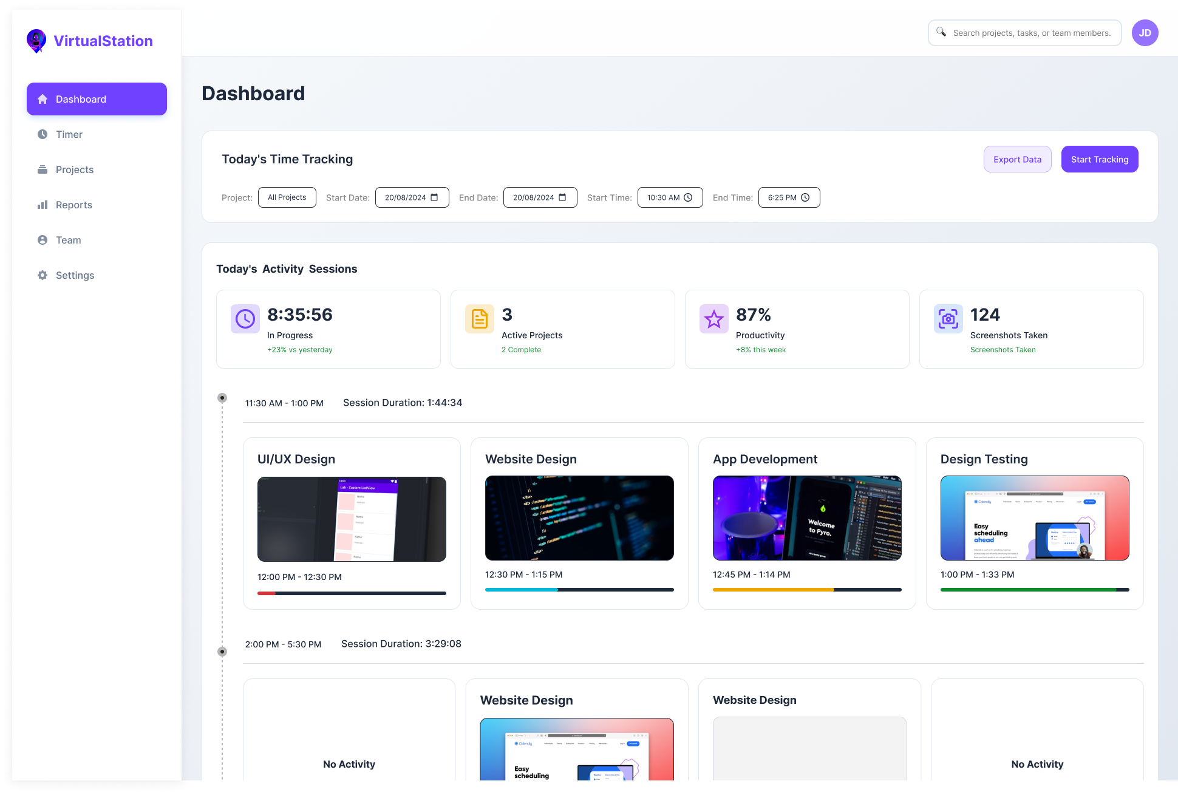This screenshot has width=1178, height=795.
Task: Open Settings in the sidebar
Action: [x=75, y=275]
